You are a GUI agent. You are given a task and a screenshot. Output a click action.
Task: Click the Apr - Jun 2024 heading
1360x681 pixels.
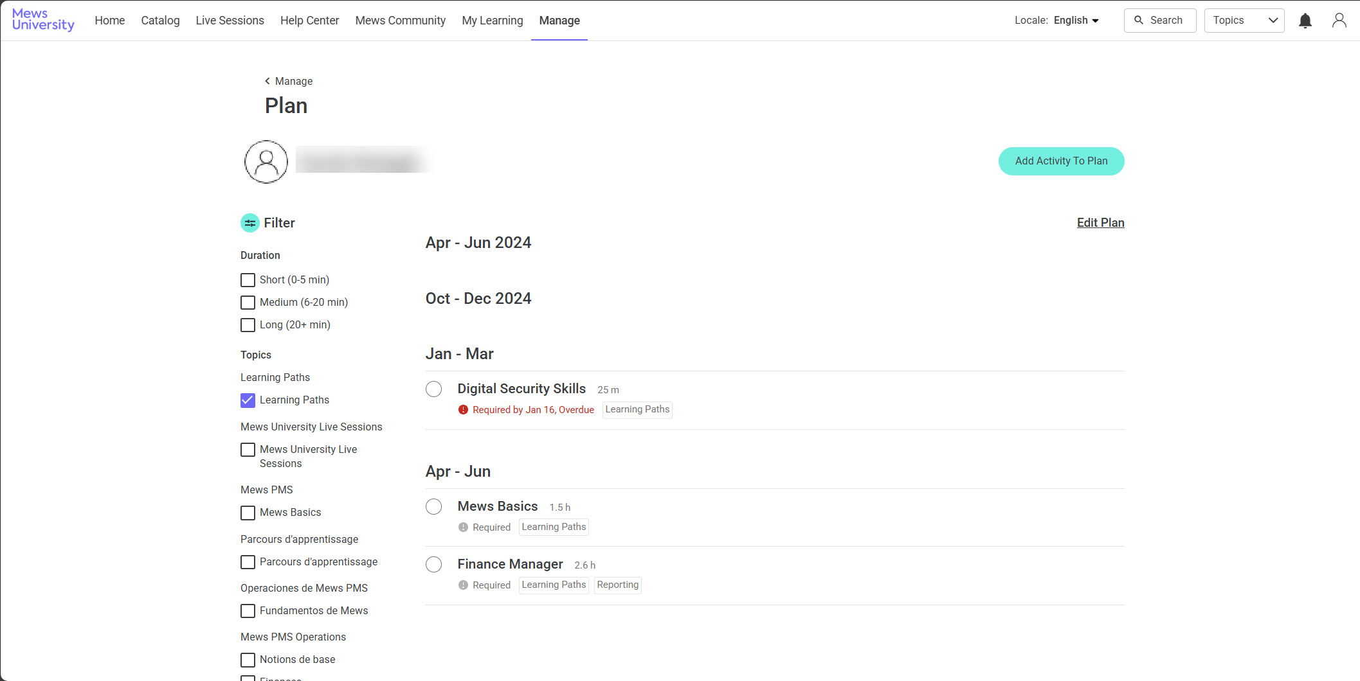[x=478, y=243]
